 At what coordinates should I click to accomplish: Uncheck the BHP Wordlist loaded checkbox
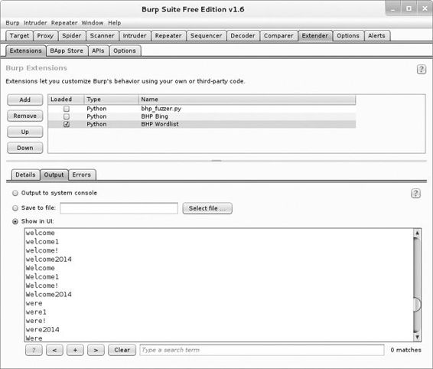coord(67,124)
